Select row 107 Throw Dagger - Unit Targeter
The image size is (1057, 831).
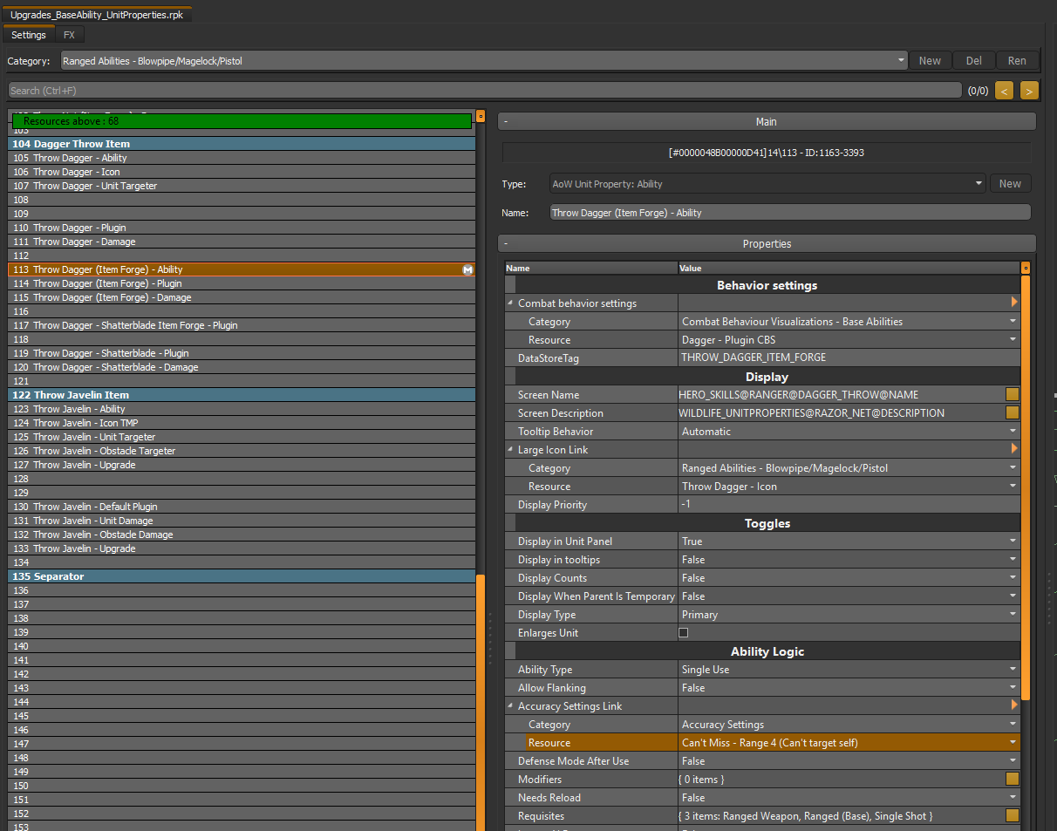click(x=242, y=186)
